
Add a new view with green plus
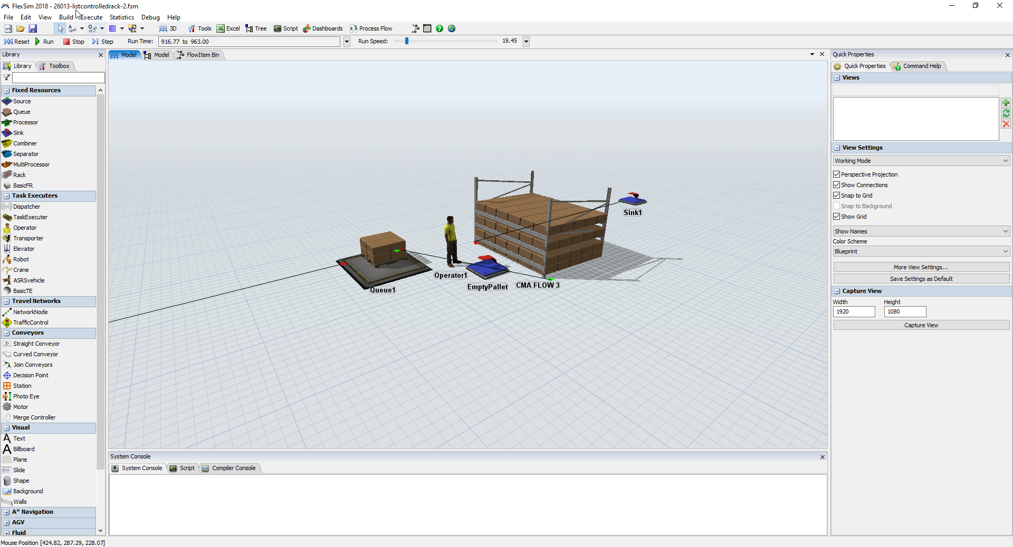(1006, 103)
